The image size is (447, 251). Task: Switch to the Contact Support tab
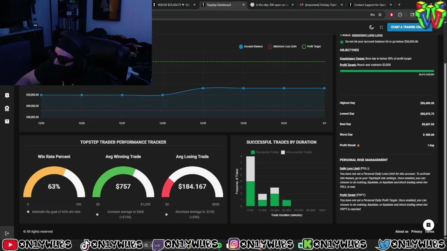pos(370,5)
